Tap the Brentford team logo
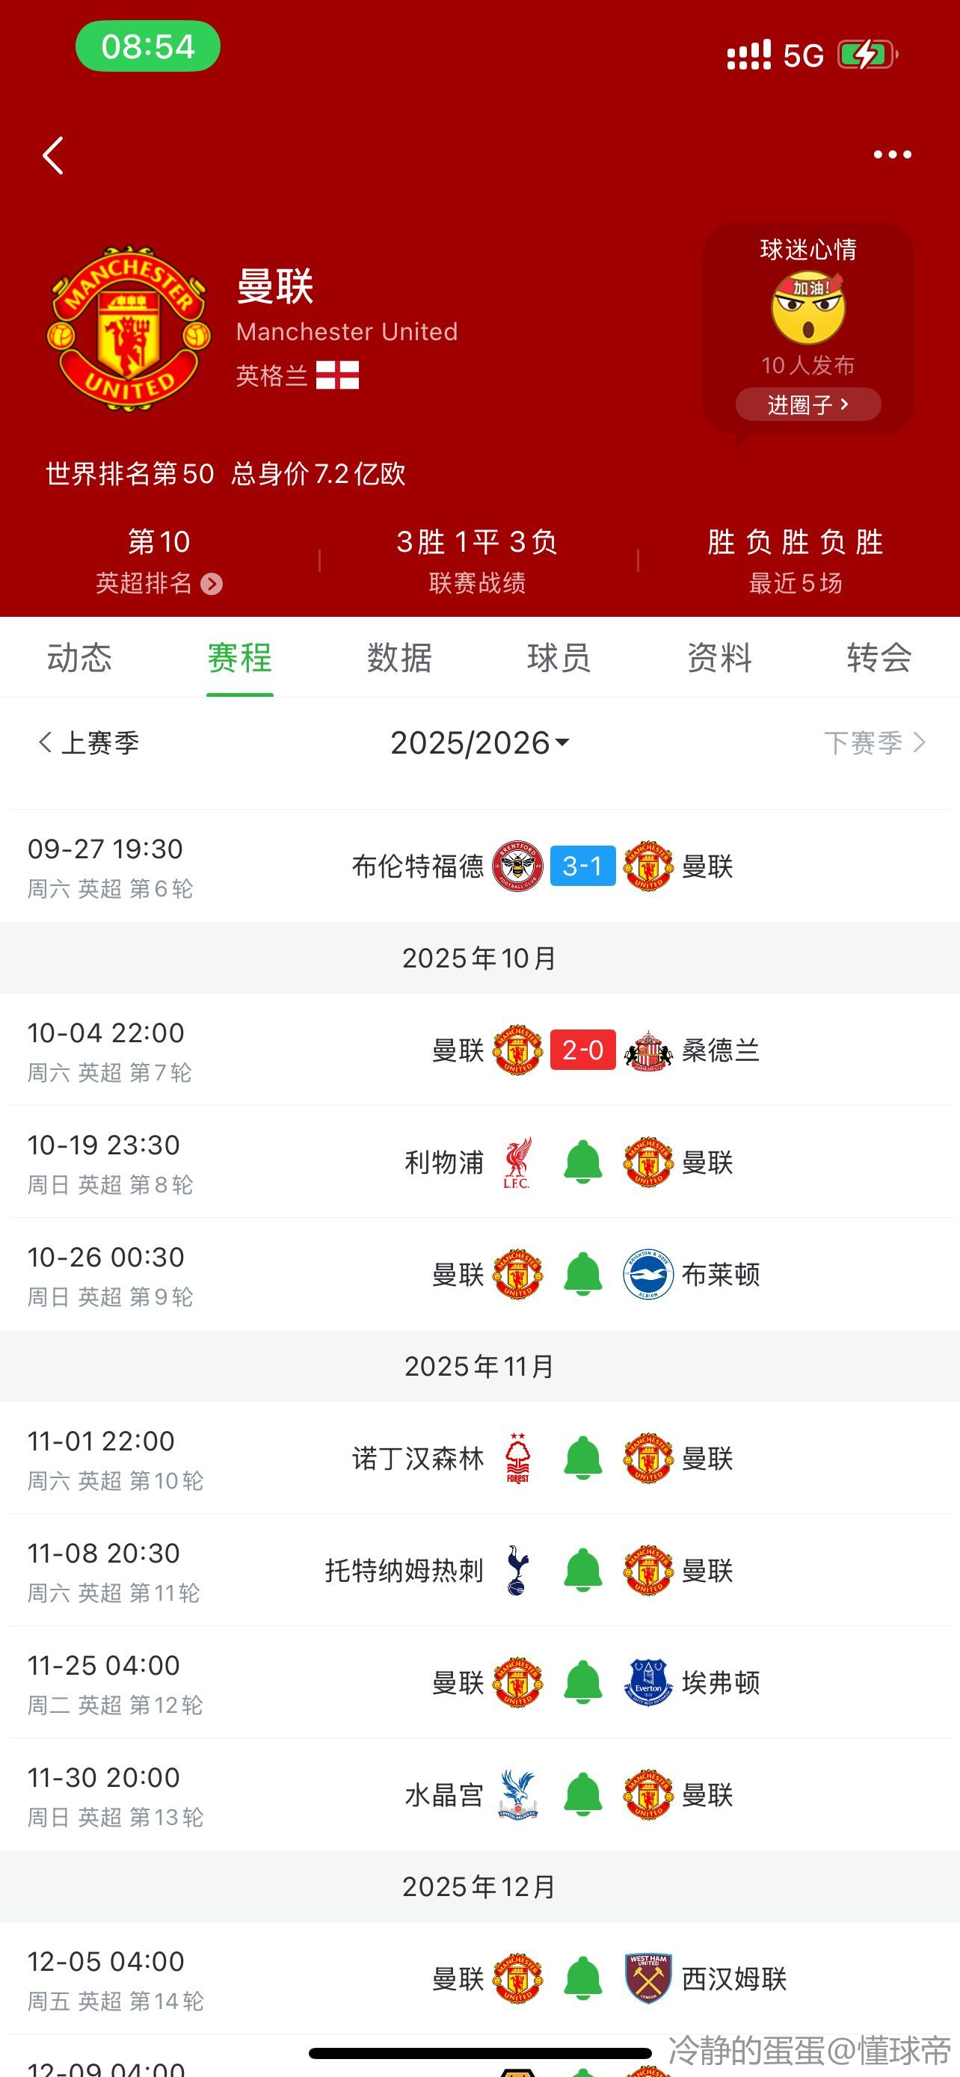This screenshot has width=960, height=2077. (x=517, y=866)
